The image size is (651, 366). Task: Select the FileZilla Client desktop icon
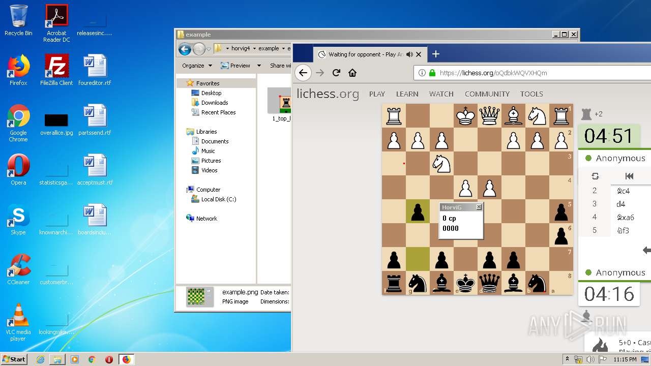[56, 70]
